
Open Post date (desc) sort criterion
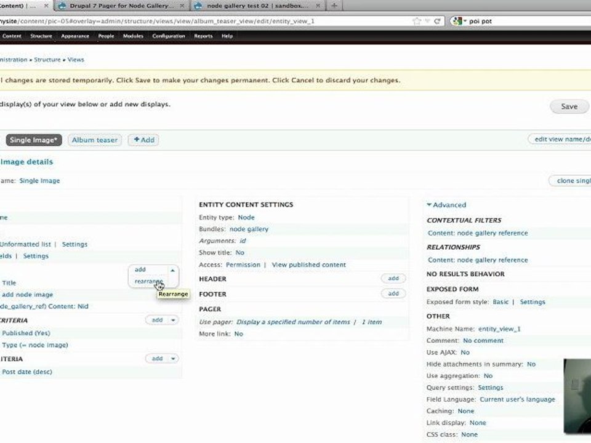[27, 372]
